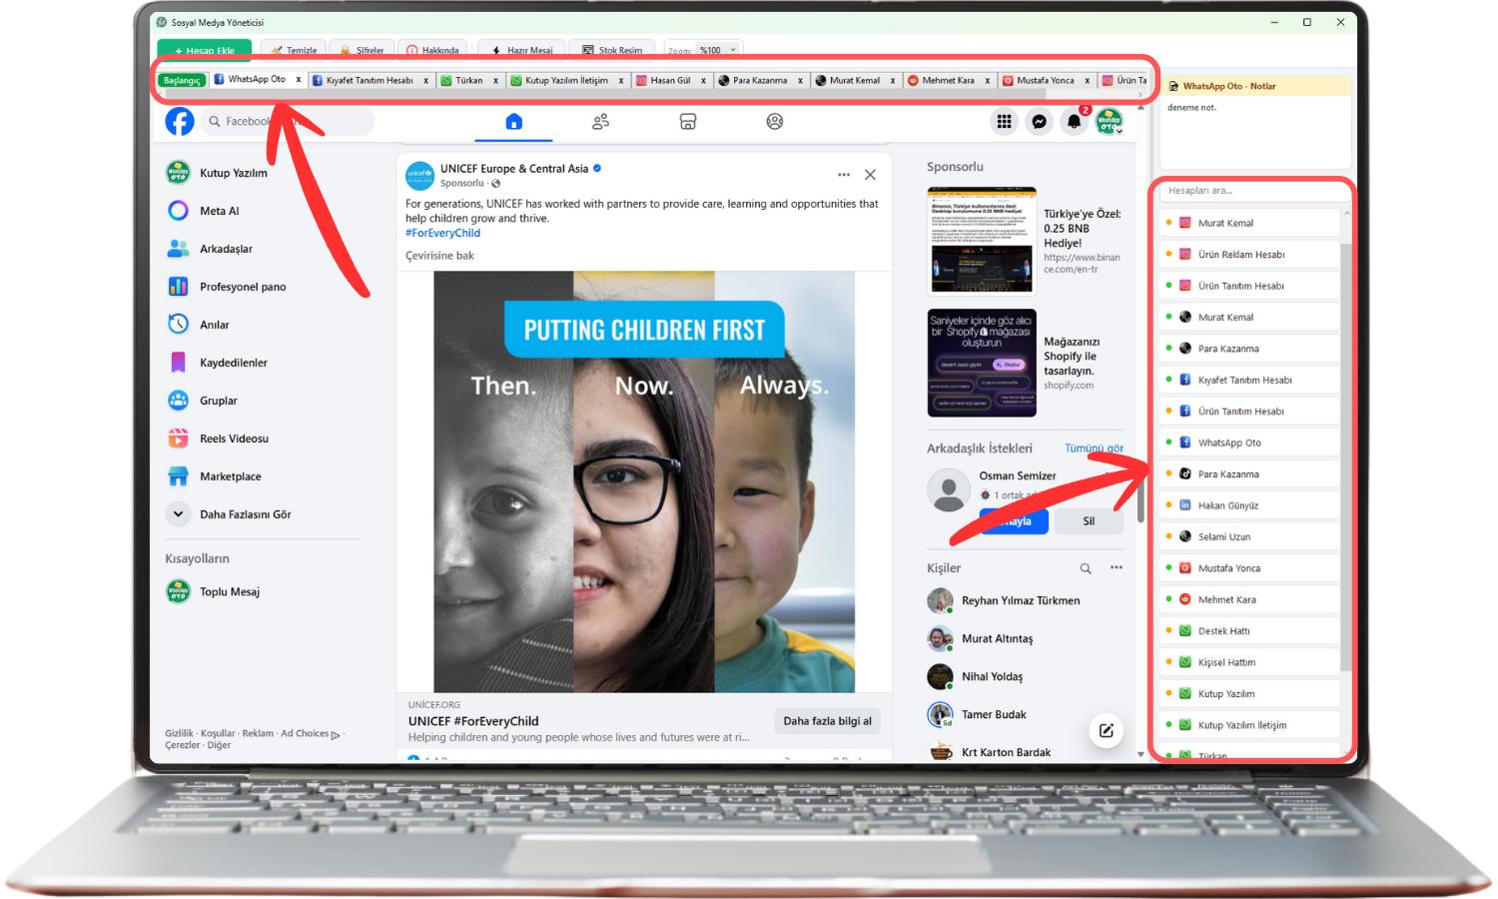1498x899 pixels.
Task: Open the Friends icon in top navigation
Action: 600,122
